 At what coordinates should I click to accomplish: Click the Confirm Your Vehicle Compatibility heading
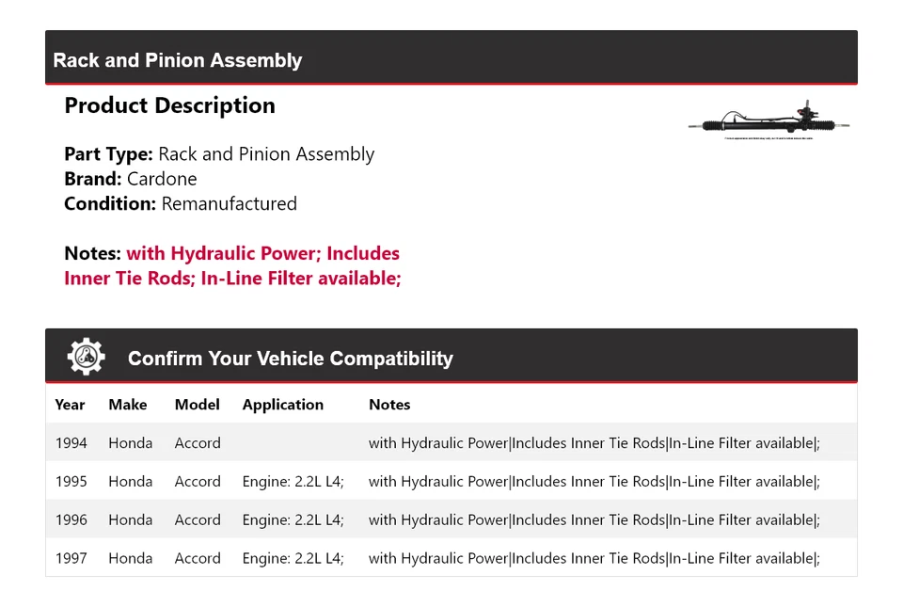coord(290,359)
